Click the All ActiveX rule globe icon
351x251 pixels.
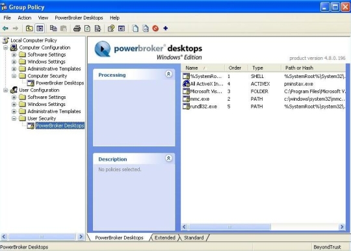(x=186, y=84)
